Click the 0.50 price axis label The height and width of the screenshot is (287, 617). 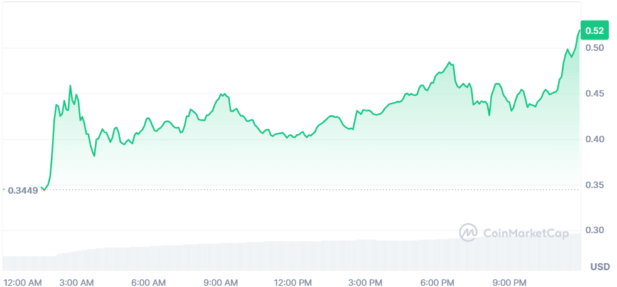tap(594, 48)
